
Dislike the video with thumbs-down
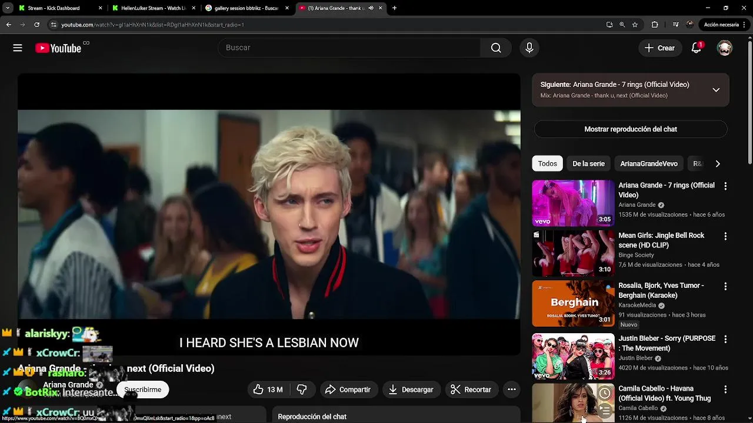click(302, 390)
